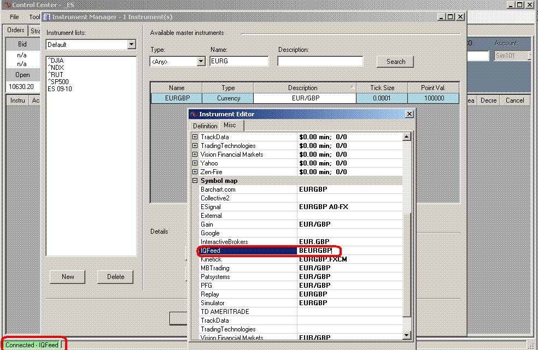This screenshot has height=350, width=538.
Task: Click the InteractiveBrokers symbol map row
Action: point(301,242)
